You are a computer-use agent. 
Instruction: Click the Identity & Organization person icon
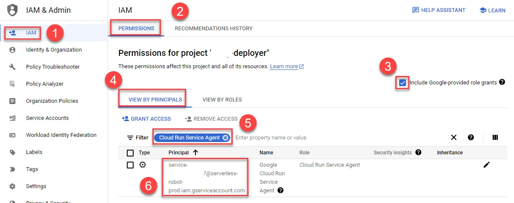pos(12,50)
